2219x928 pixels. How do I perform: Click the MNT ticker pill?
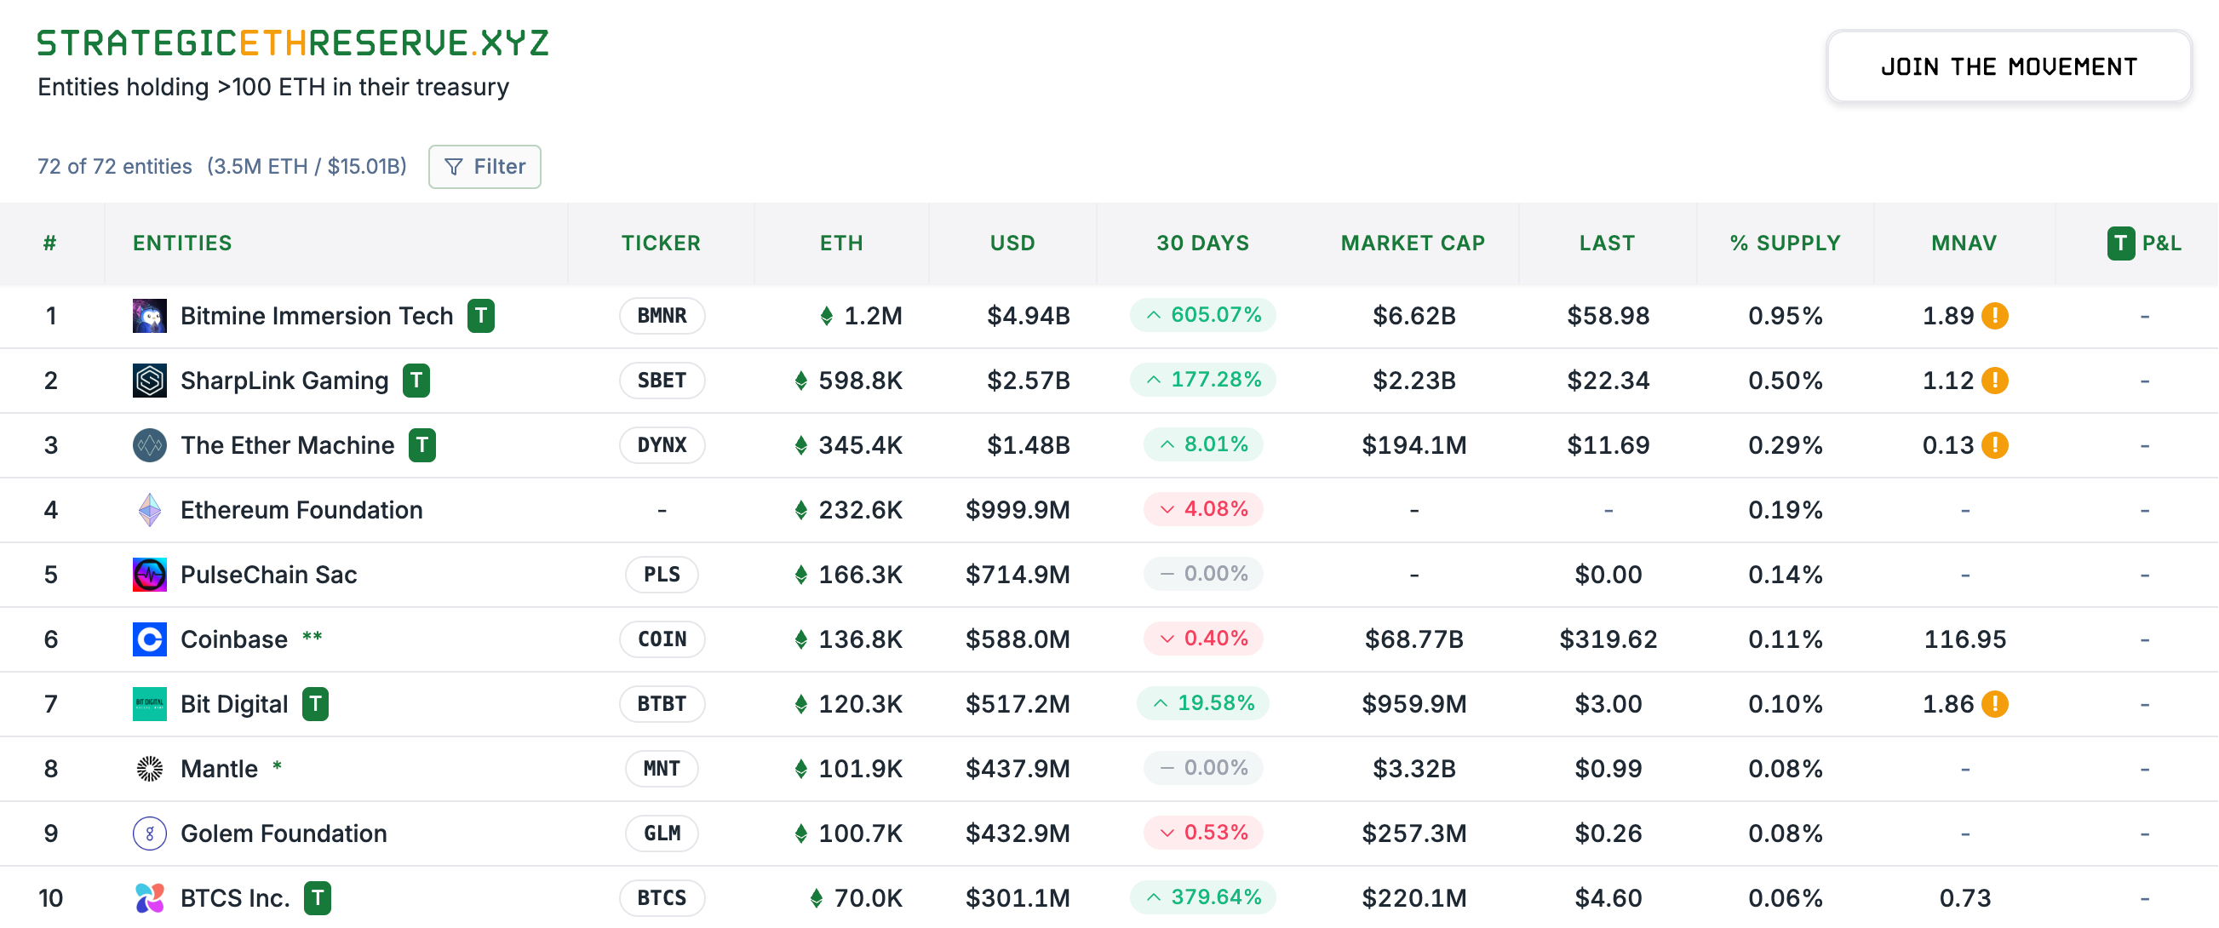click(662, 768)
